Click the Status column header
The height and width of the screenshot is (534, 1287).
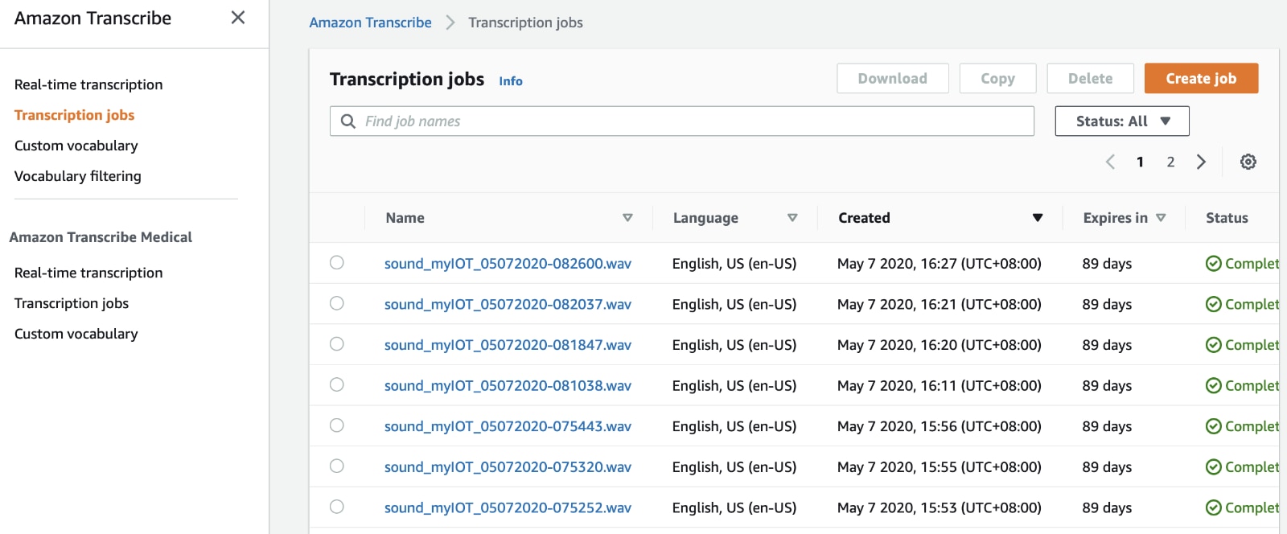[x=1227, y=218]
